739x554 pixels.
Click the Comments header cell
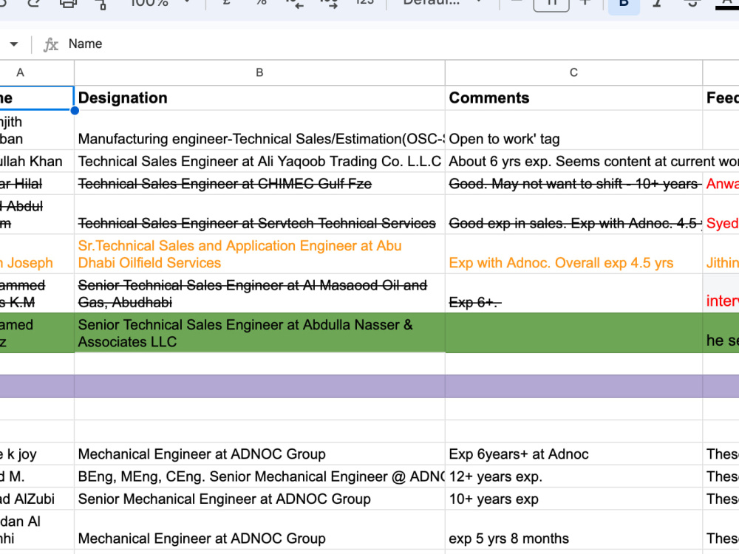click(573, 98)
